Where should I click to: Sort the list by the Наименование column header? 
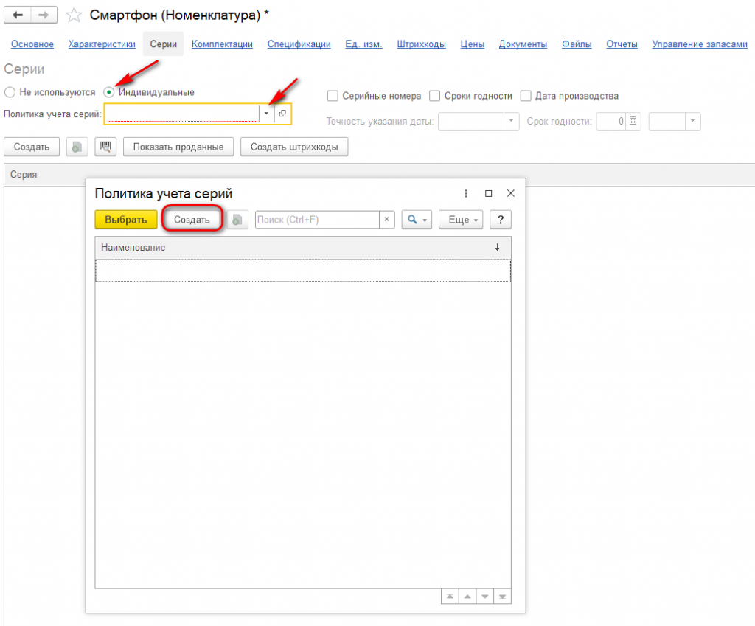click(x=303, y=248)
